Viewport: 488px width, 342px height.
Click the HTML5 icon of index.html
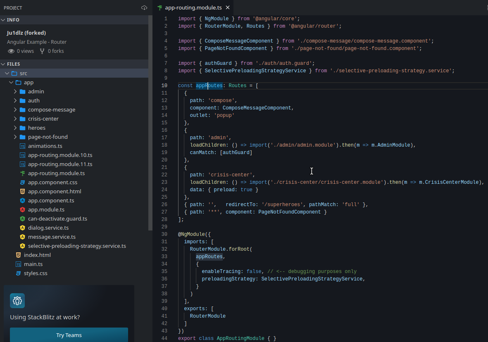18,255
